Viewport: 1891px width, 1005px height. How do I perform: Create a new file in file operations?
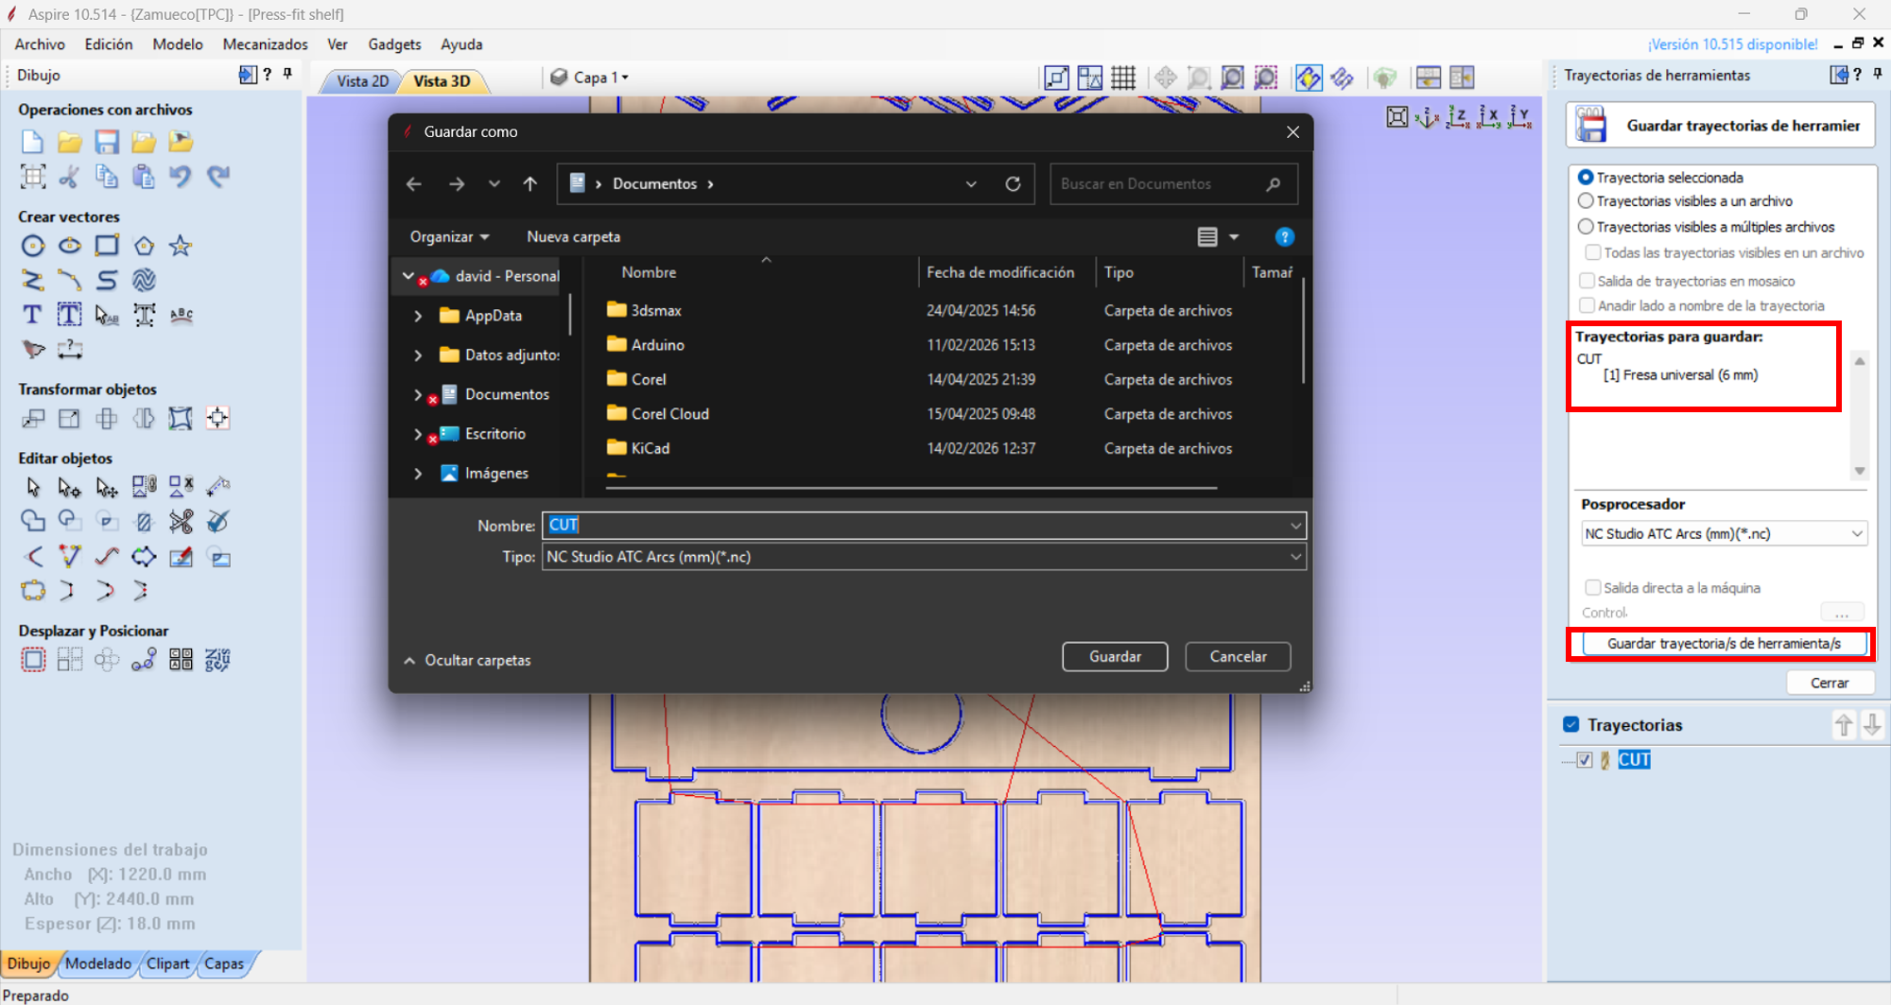(32, 142)
